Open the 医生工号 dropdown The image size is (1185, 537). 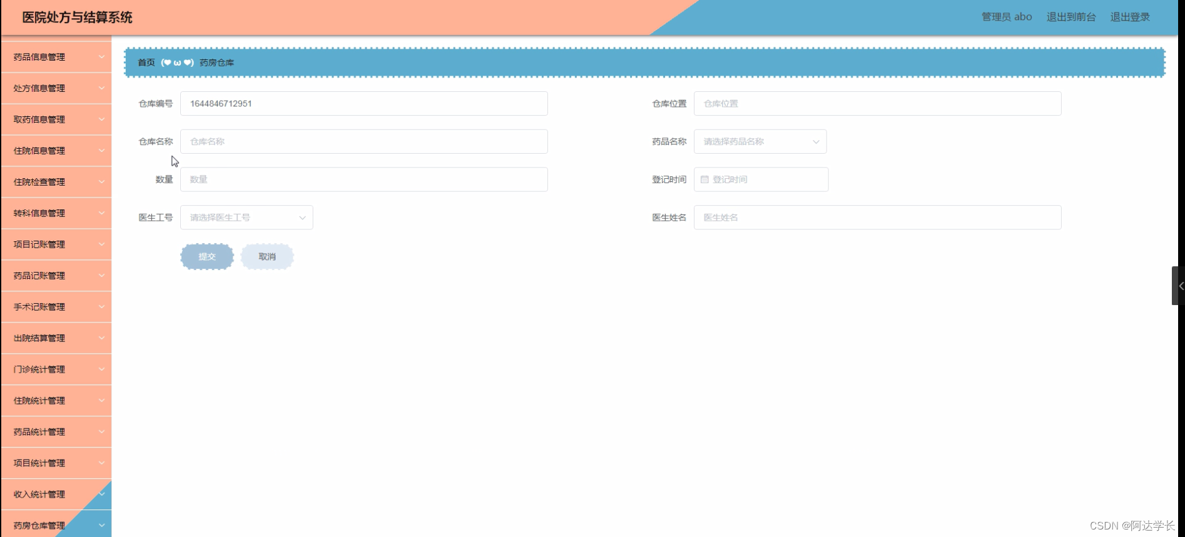point(247,218)
